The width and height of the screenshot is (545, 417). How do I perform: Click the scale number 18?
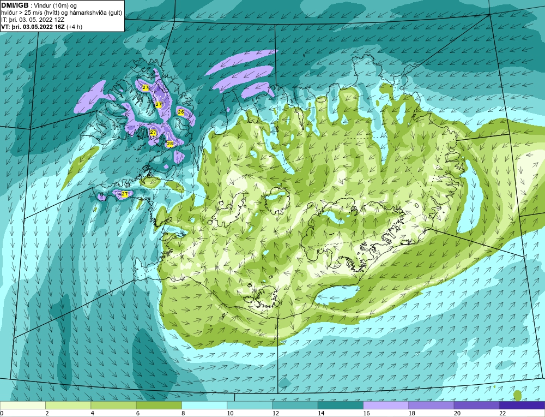click(411, 413)
